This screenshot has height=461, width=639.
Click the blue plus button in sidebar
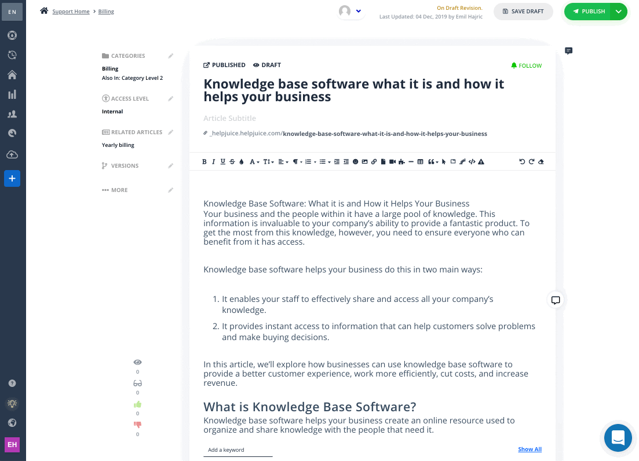click(x=12, y=179)
